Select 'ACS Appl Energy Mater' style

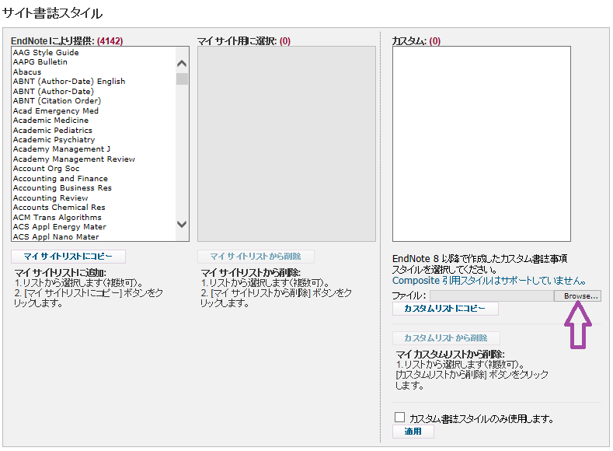(x=59, y=227)
